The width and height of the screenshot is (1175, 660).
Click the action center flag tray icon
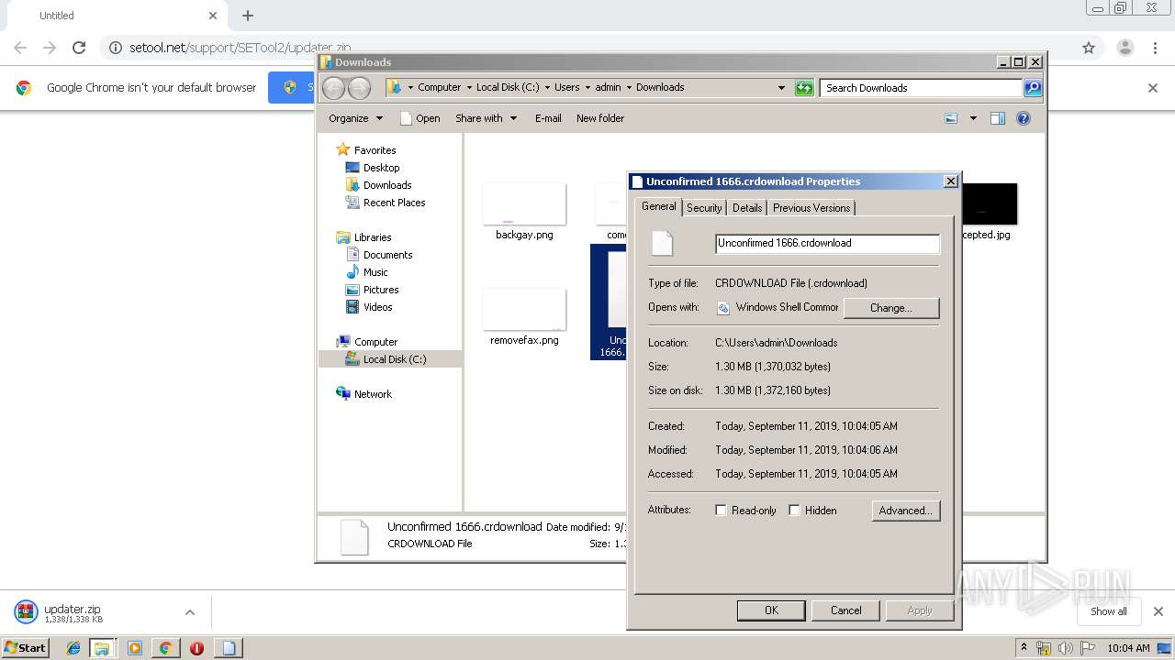click(1088, 648)
